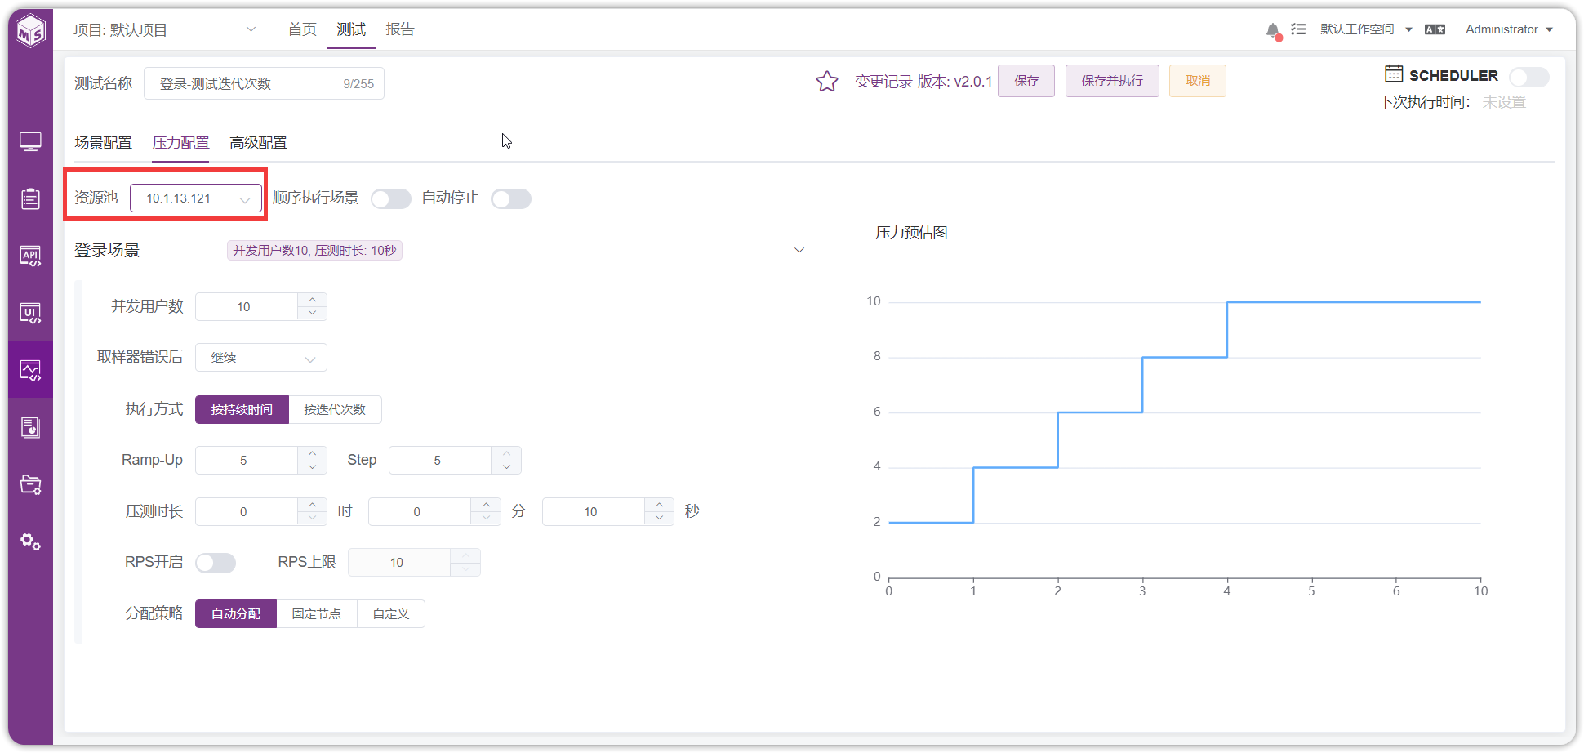Click the MeterSphere logo icon

pos(31,31)
